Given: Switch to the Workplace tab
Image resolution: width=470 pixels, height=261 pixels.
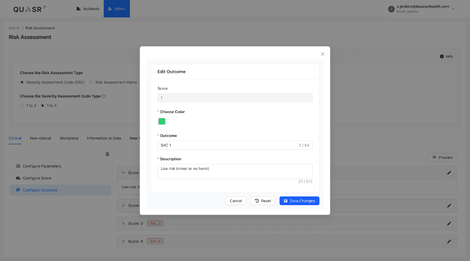Looking at the screenshot, I should (69, 138).
